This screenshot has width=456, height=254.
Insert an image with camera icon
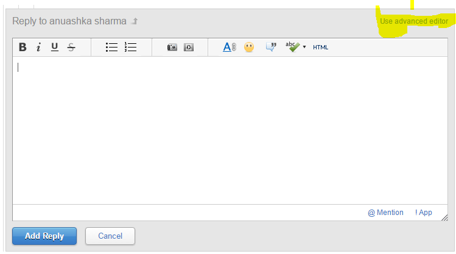pos(172,47)
